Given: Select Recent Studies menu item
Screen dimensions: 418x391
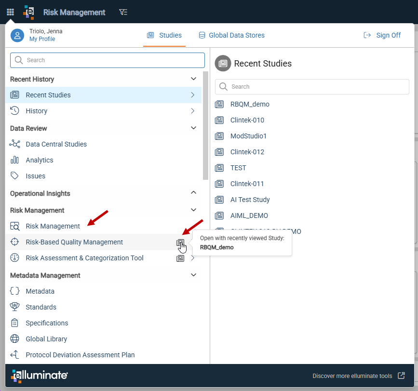Looking at the screenshot, I should pyautogui.click(x=103, y=95).
